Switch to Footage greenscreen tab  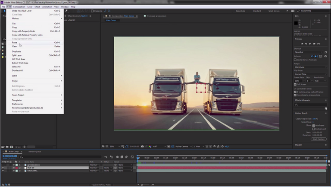click(156, 16)
